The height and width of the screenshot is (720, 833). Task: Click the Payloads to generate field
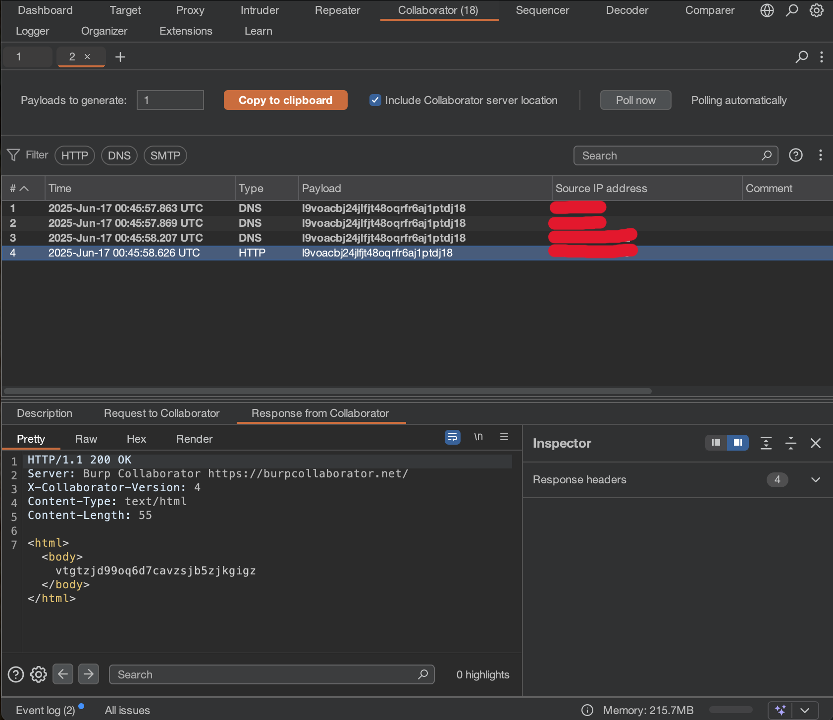click(x=170, y=100)
